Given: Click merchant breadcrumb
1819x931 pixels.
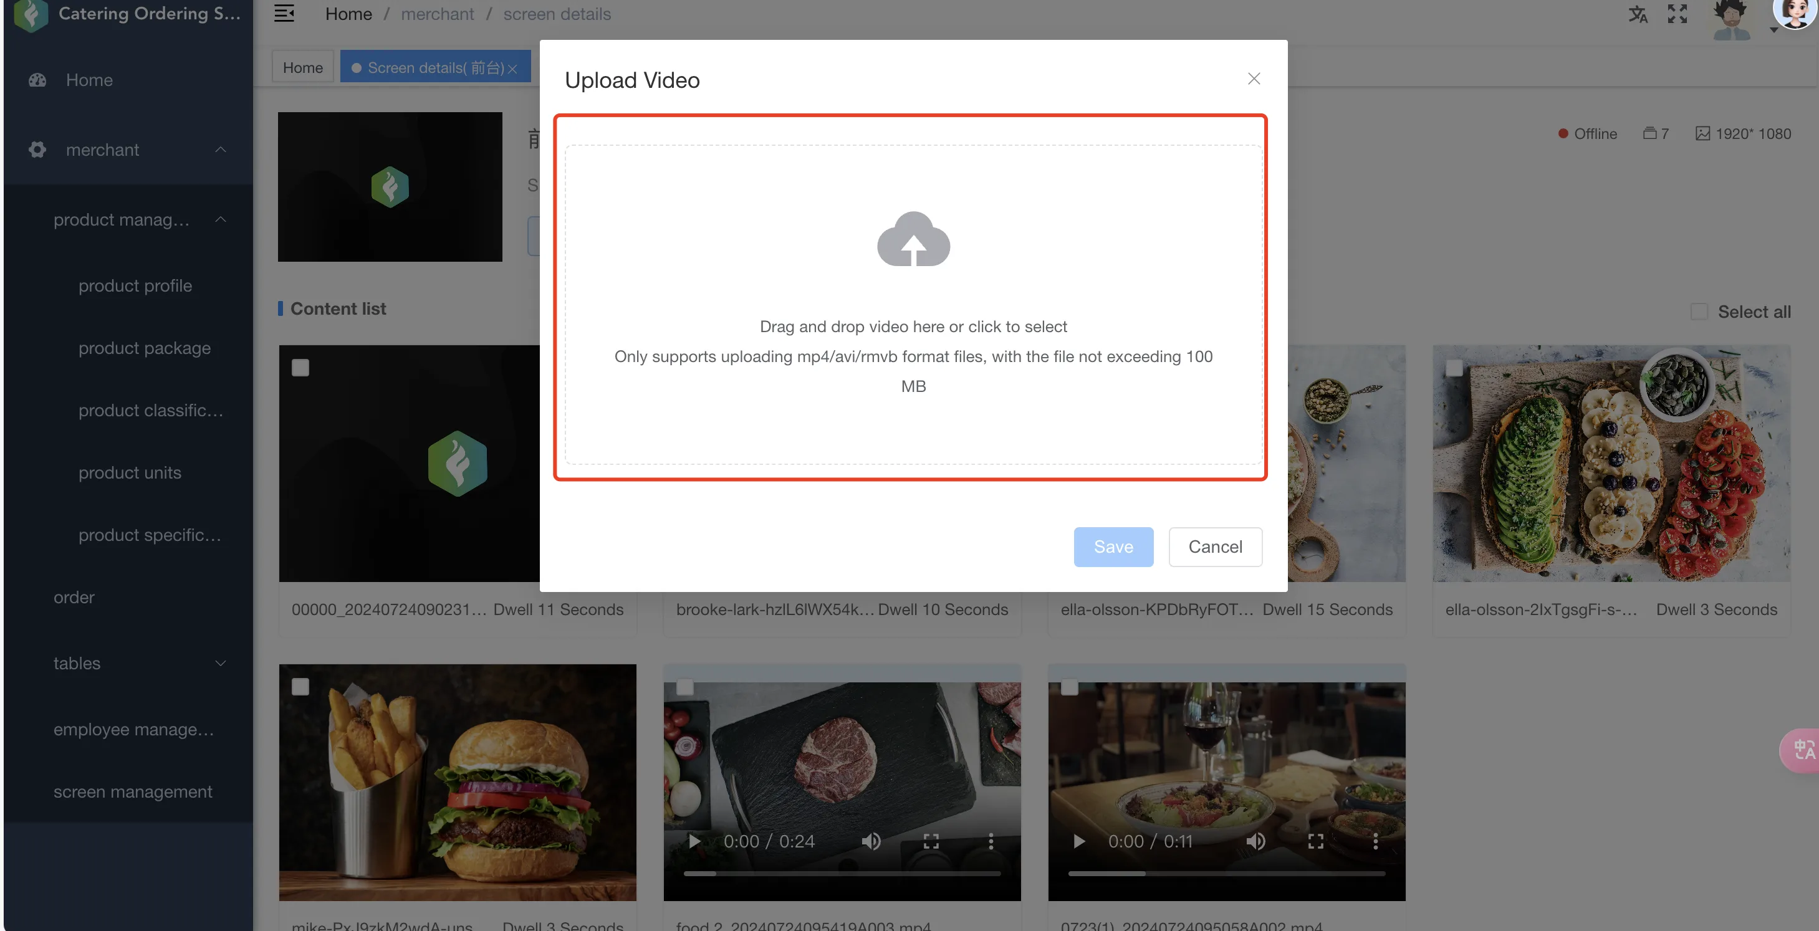Looking at the screenshot, I should coord(437,14).
